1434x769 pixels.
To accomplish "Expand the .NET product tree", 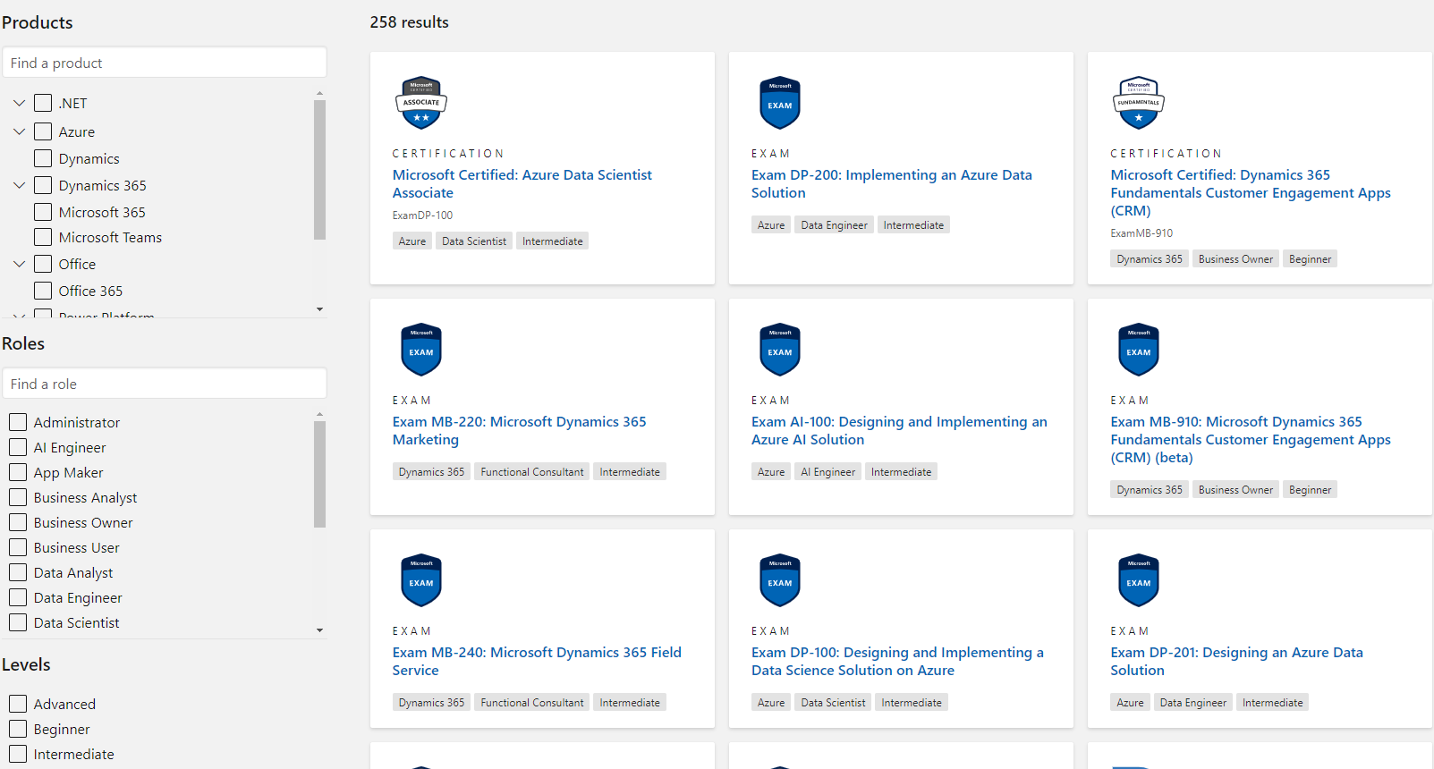I will click(x=19, y=103).
